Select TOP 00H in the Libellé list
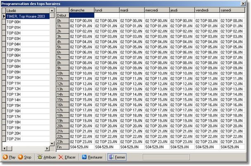This screenshot has height=166, width=251. (x=28, y=22)
